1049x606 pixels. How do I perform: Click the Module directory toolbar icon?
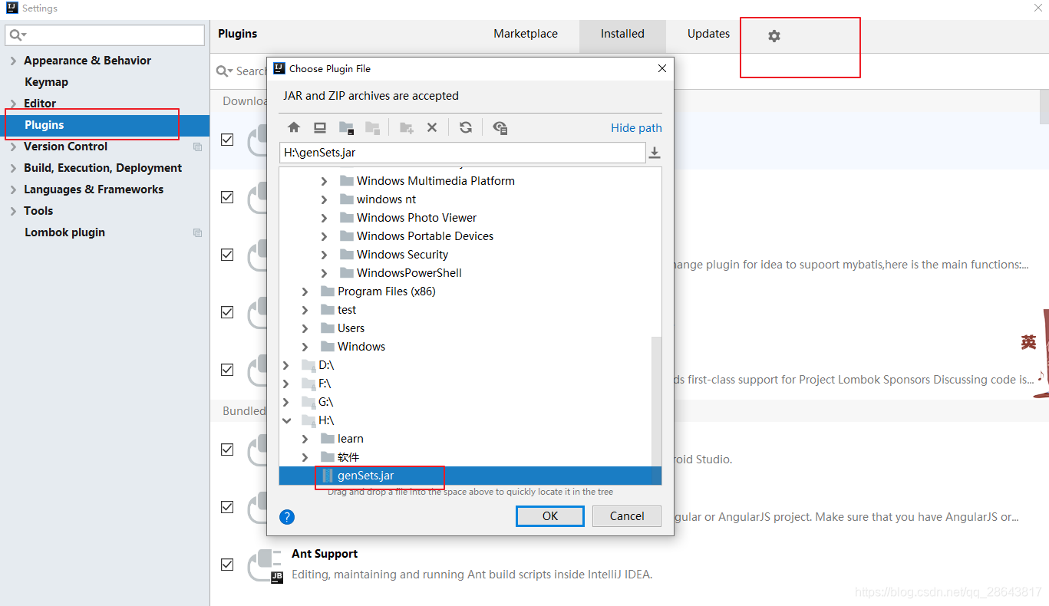(x=372, y=127)
